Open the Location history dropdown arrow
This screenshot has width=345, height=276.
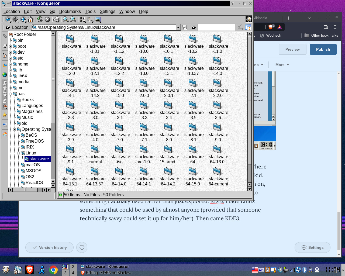pos(178,27)
